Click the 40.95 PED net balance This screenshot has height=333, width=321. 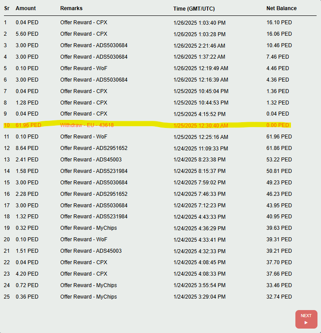[279, 217]
